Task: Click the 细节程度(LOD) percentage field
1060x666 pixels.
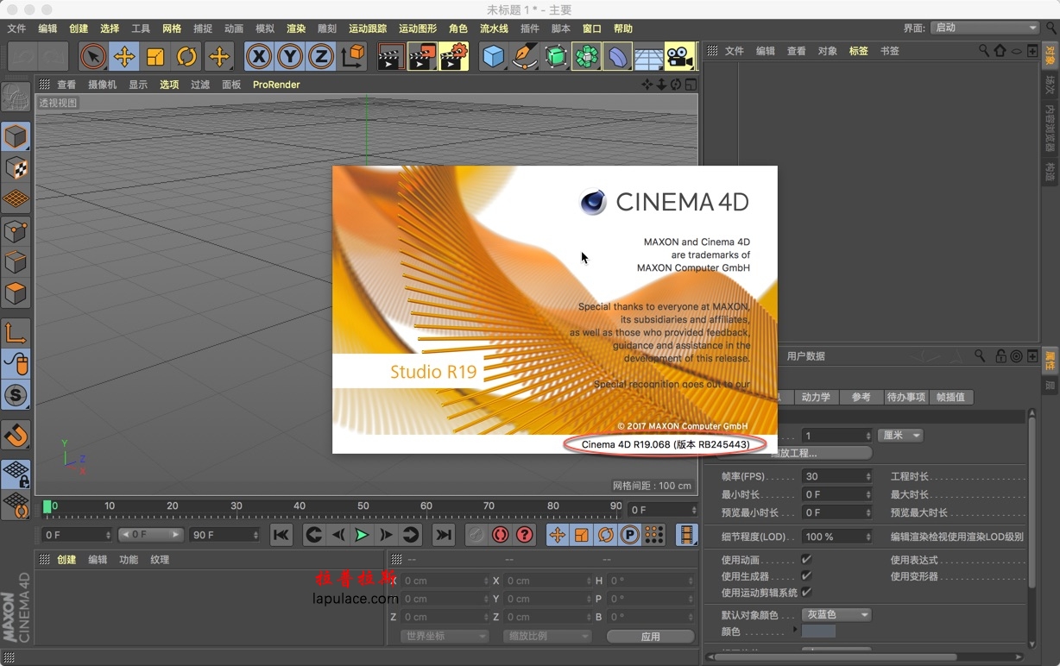Action: 837,537
